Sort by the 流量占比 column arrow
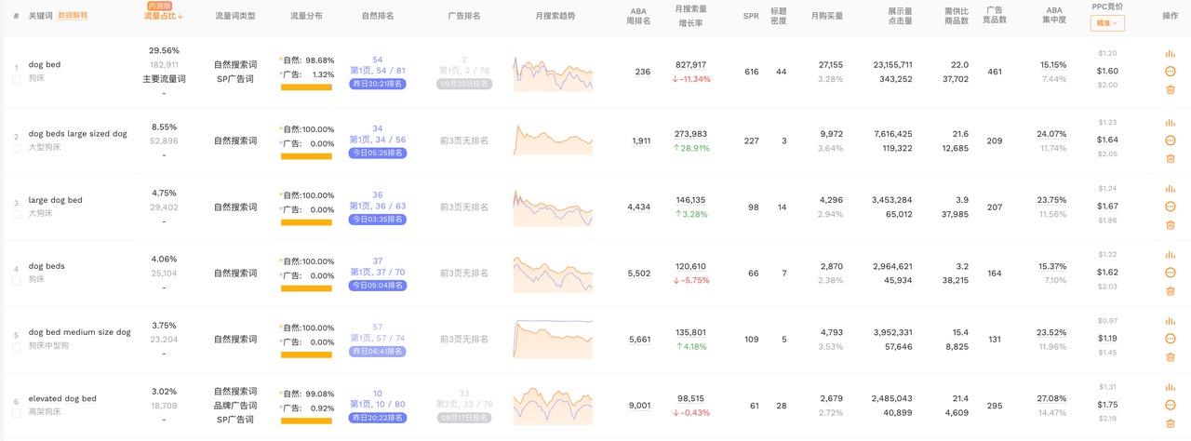1191x441 pixels. (180, 16)
